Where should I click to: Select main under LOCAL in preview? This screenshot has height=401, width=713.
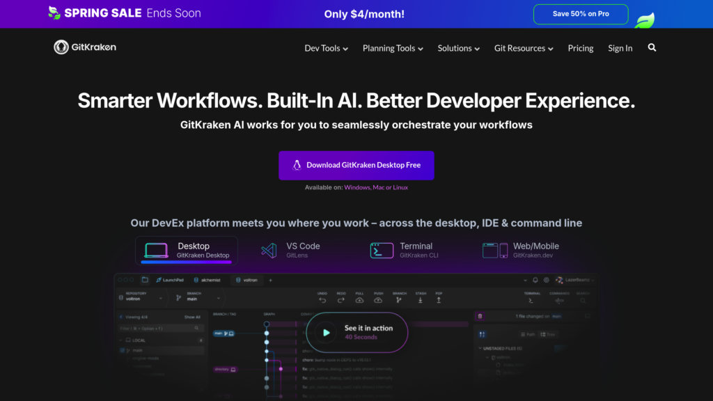(x=161, y=350)
